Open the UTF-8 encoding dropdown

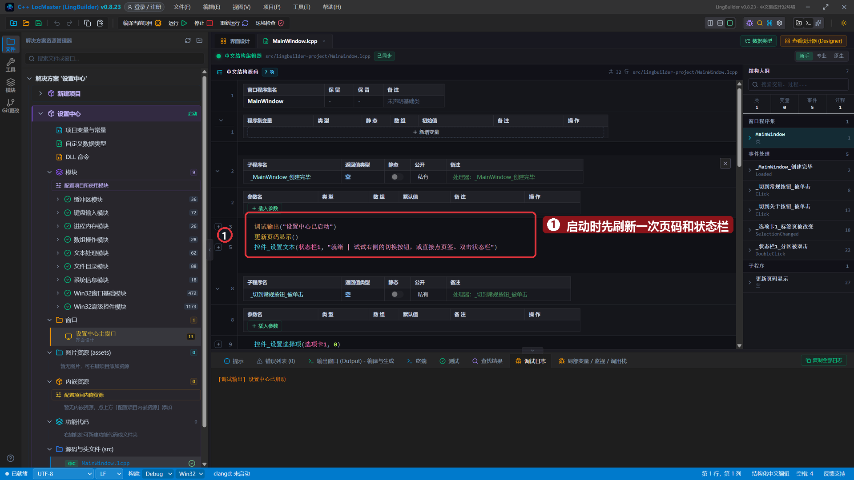point(64,474)
